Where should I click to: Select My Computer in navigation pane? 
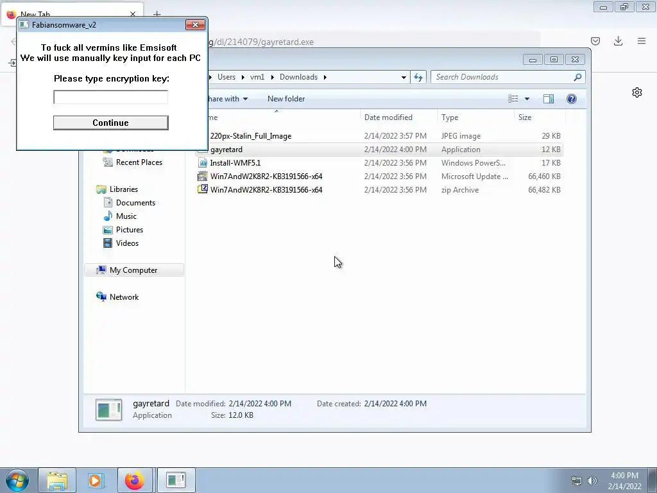click(x=133, y=270)
